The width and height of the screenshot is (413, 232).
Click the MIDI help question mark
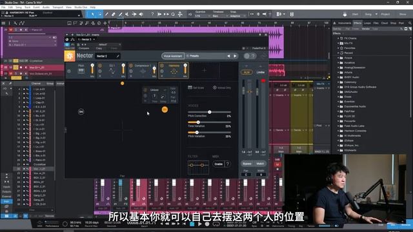point(228,164)
